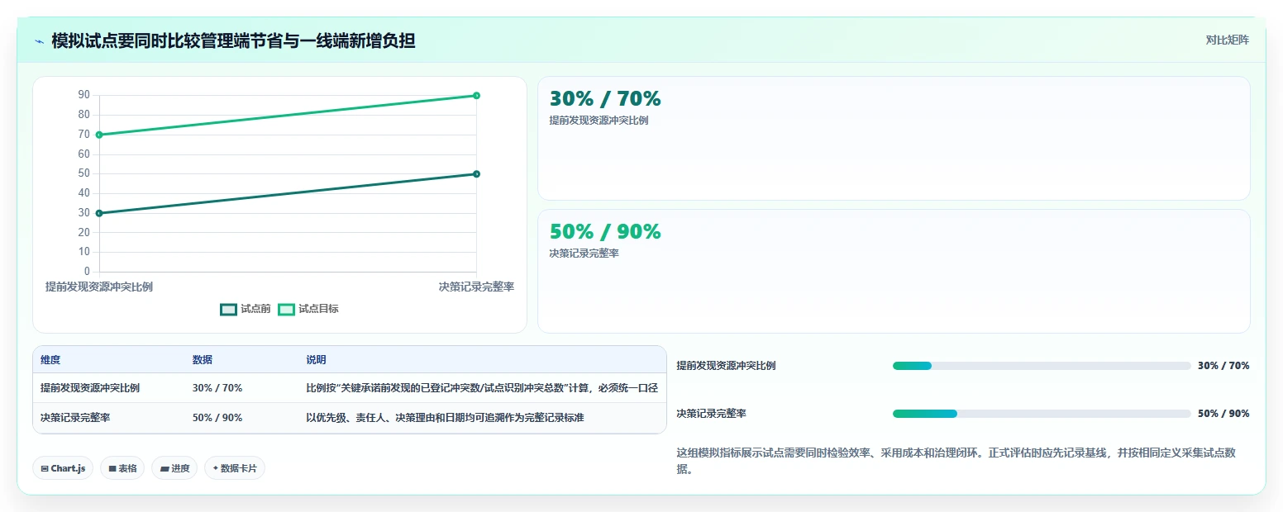Click table cell 30% / 70%
This screenshot has width=1283, height=512.
click(x=217, y=388)
